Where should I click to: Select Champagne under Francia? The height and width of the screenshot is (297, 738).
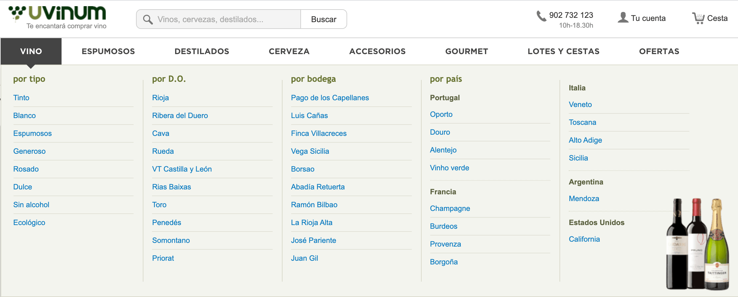pyautogui.click(x=450, y=208)
